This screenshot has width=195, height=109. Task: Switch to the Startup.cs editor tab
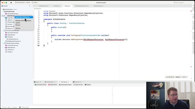point(67,6)
